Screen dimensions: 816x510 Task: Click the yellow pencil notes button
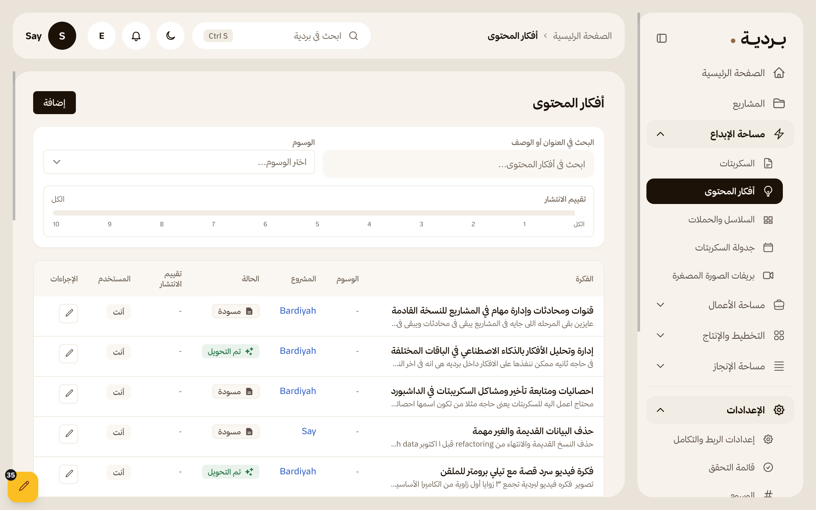tap(23, 487)
